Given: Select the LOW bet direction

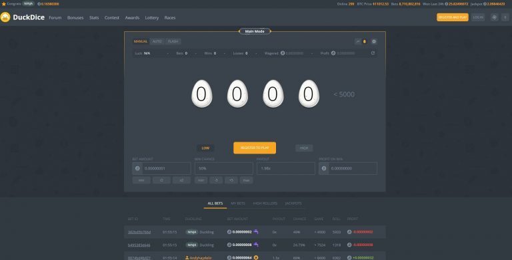Looking at the screenshot, I should 205,148.
